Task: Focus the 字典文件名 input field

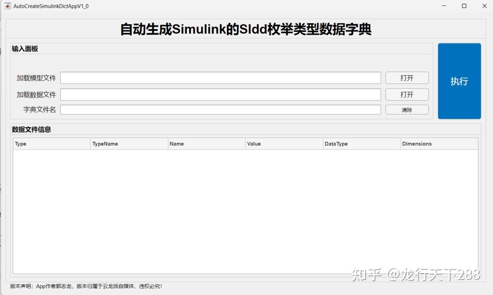Action: 220,109
